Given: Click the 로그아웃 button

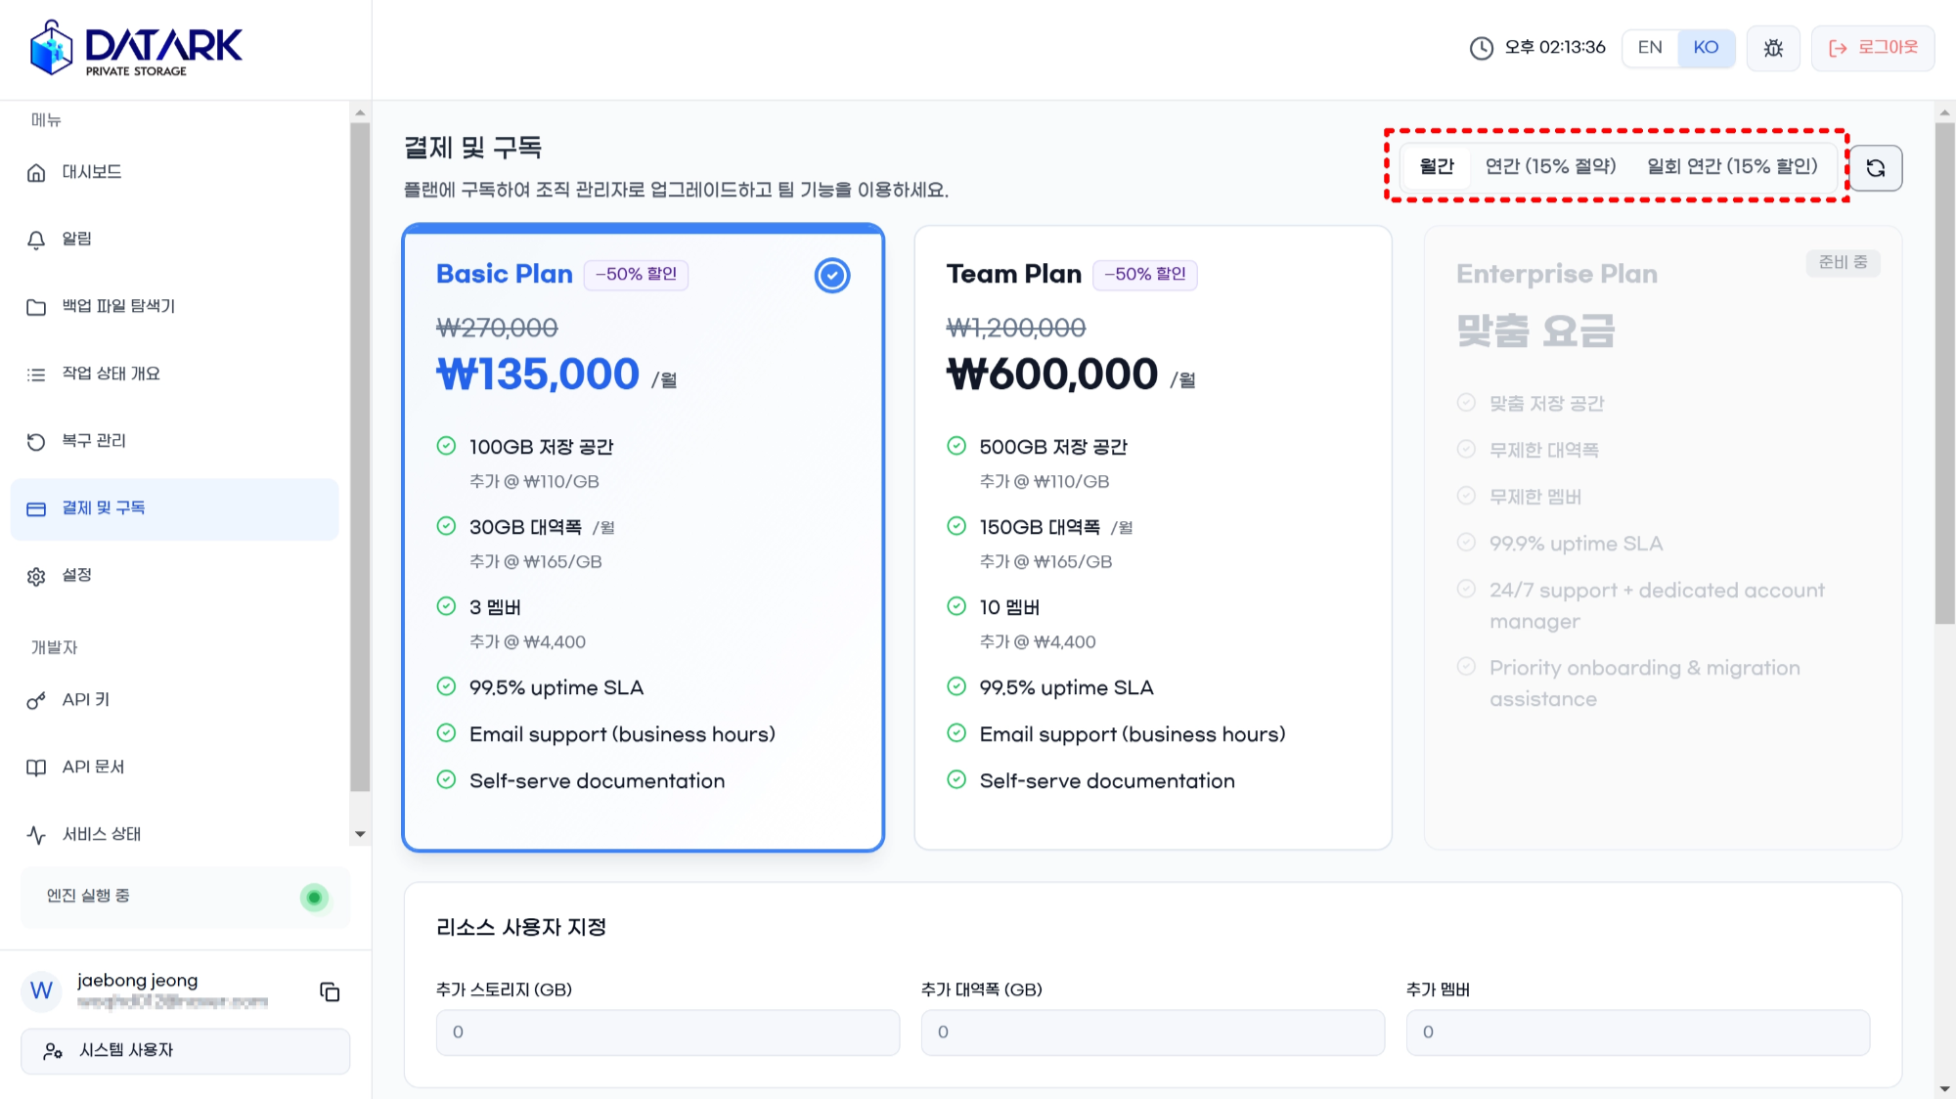Looking at the screenshot, I should point(1872,48).
